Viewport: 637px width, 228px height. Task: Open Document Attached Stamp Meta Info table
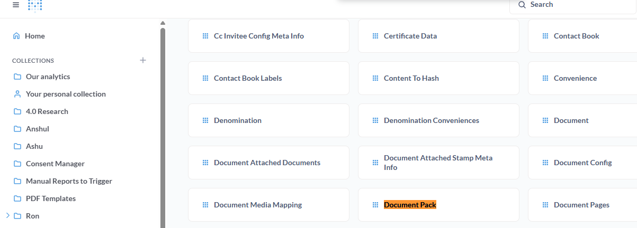(438, 163)
